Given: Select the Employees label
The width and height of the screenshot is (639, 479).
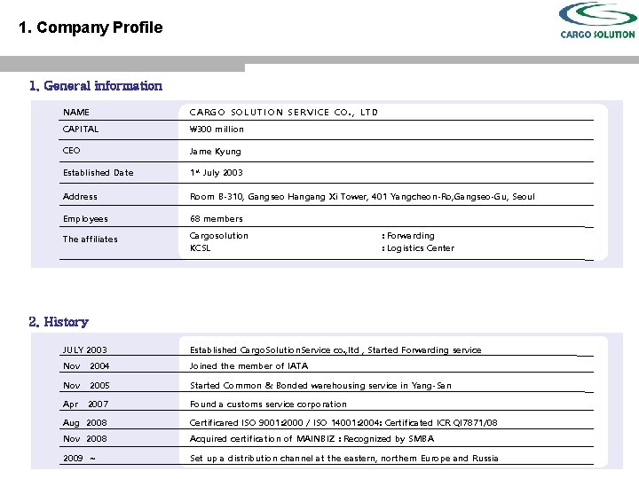Looking at the screenshot, I should pyautogui.click(x=85, y=219).
